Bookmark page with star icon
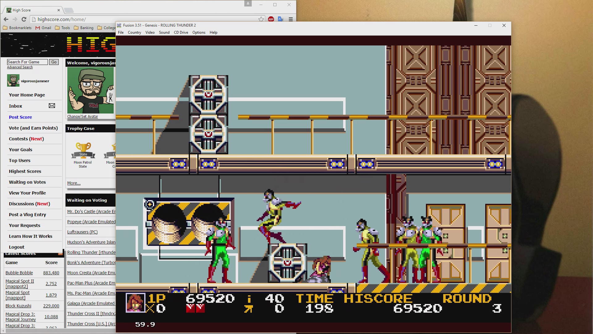 (x=261, y=19)
